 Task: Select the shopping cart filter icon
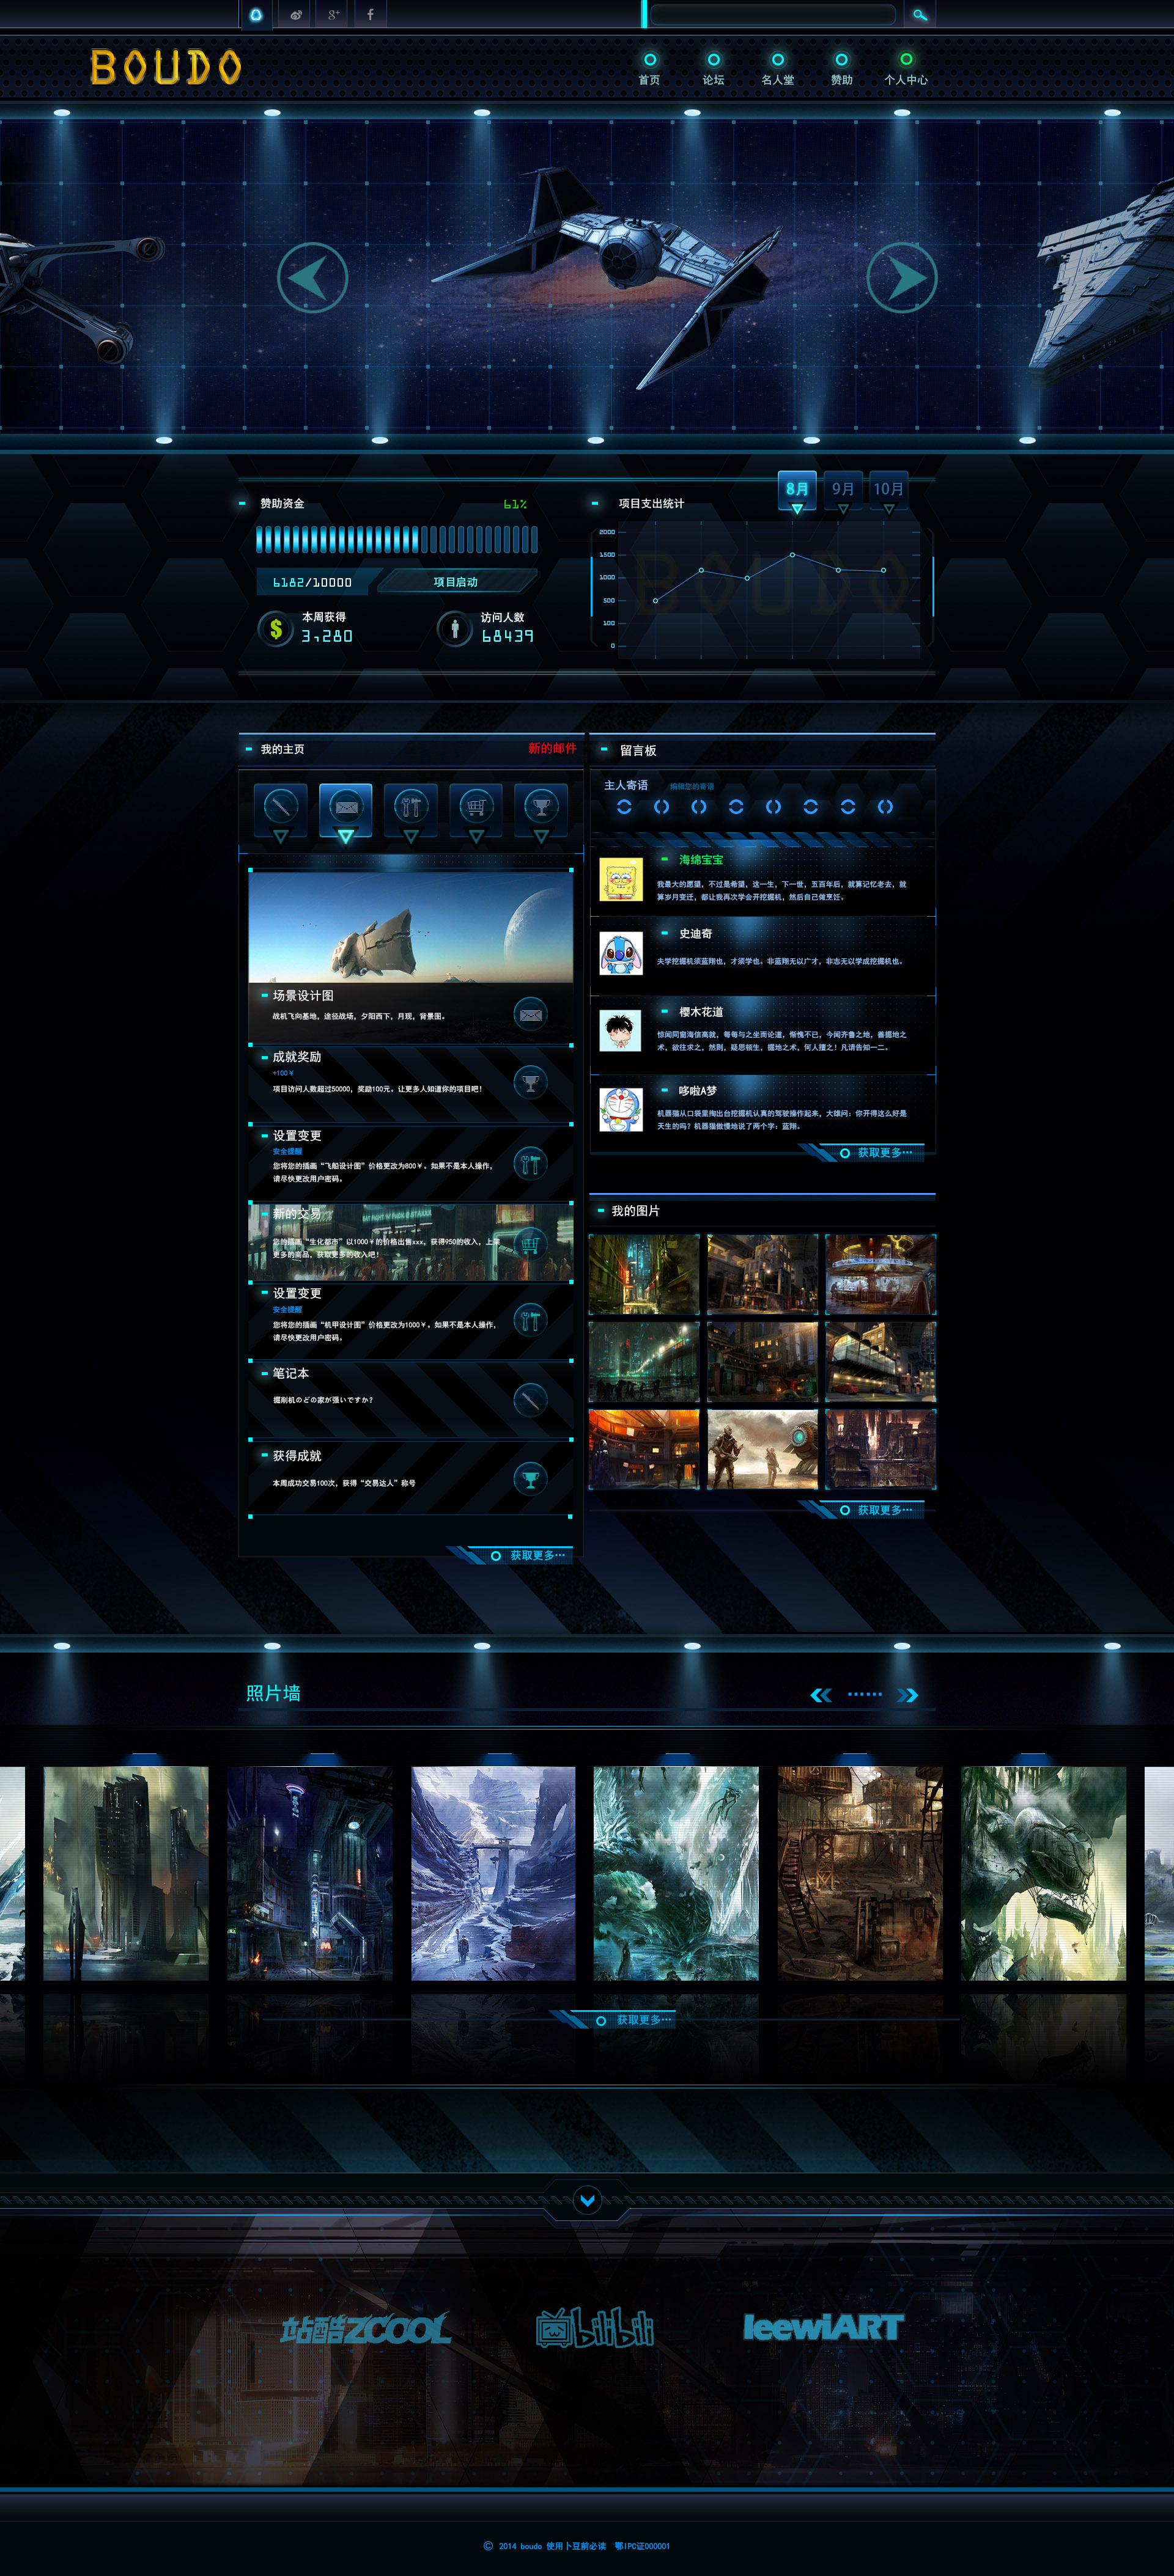[475, 806]
